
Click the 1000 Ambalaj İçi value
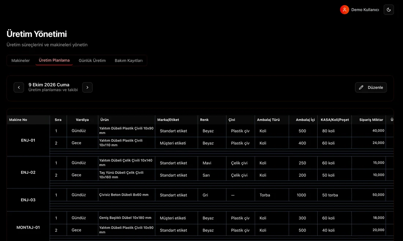[302, 195]
